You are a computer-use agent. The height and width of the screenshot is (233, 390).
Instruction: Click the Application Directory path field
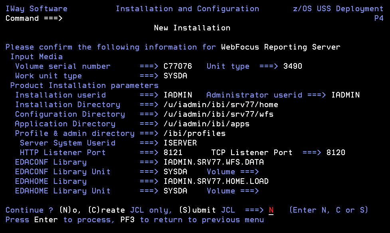click(206, 124)
